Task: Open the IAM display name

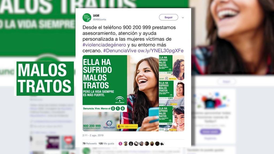Action: (96, 16)
